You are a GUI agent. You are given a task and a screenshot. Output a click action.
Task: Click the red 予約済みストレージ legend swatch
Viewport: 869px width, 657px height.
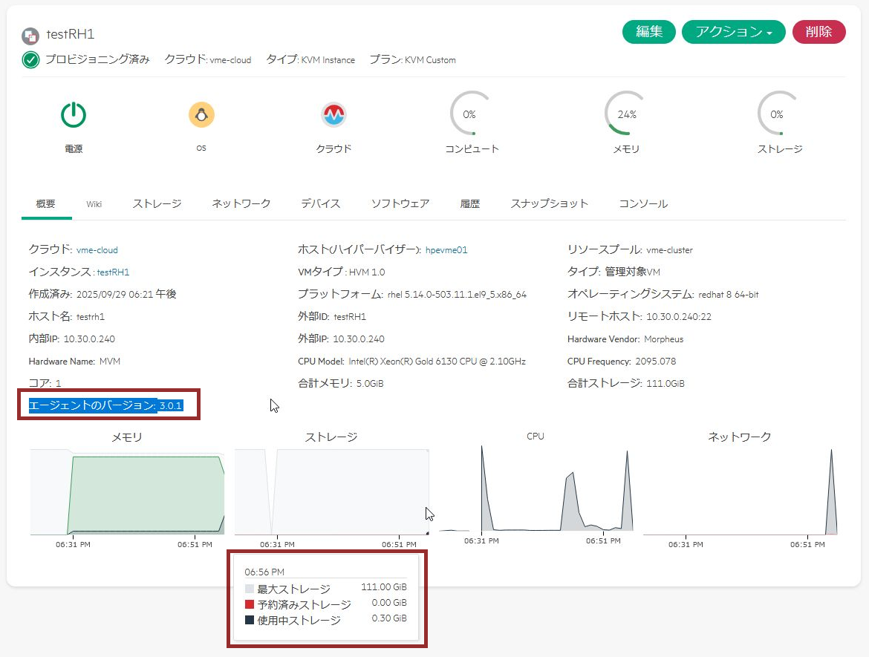250,604
